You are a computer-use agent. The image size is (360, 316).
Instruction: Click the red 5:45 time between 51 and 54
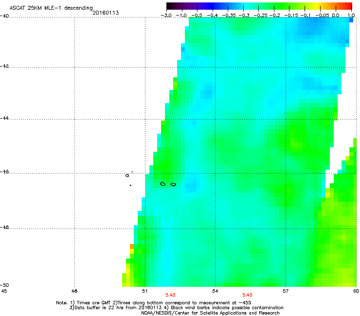[x=170, y=295]
